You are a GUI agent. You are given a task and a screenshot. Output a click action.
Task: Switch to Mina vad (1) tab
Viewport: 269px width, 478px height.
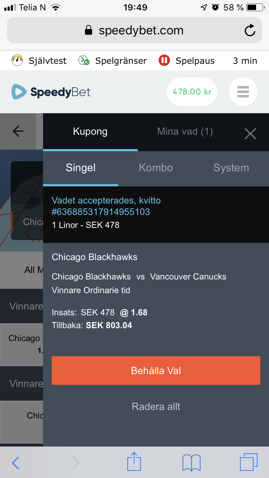(185, 132)
